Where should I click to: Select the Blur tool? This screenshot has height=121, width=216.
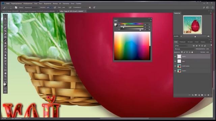pos(5,55)
